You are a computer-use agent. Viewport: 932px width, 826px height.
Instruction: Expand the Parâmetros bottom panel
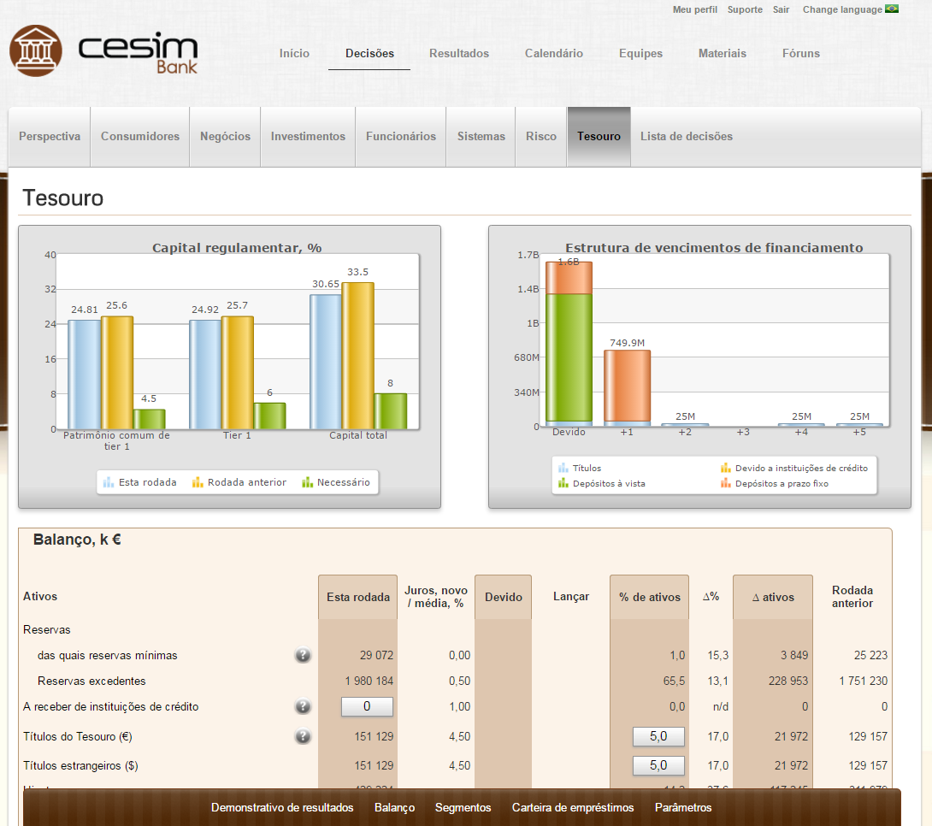682,808
